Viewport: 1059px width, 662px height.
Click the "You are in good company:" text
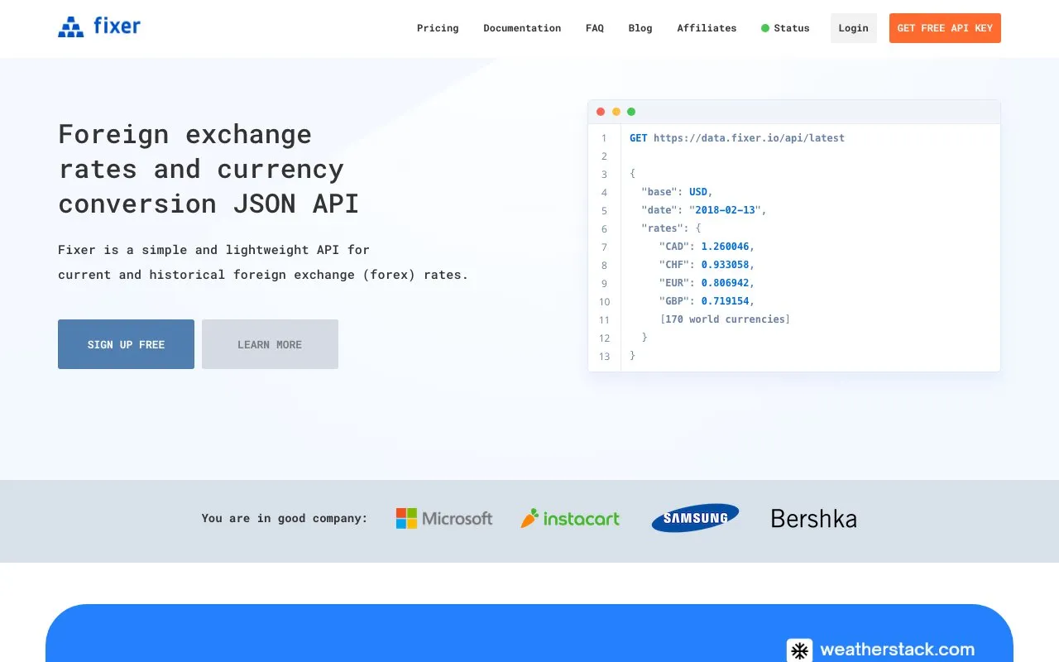(285, 519)
